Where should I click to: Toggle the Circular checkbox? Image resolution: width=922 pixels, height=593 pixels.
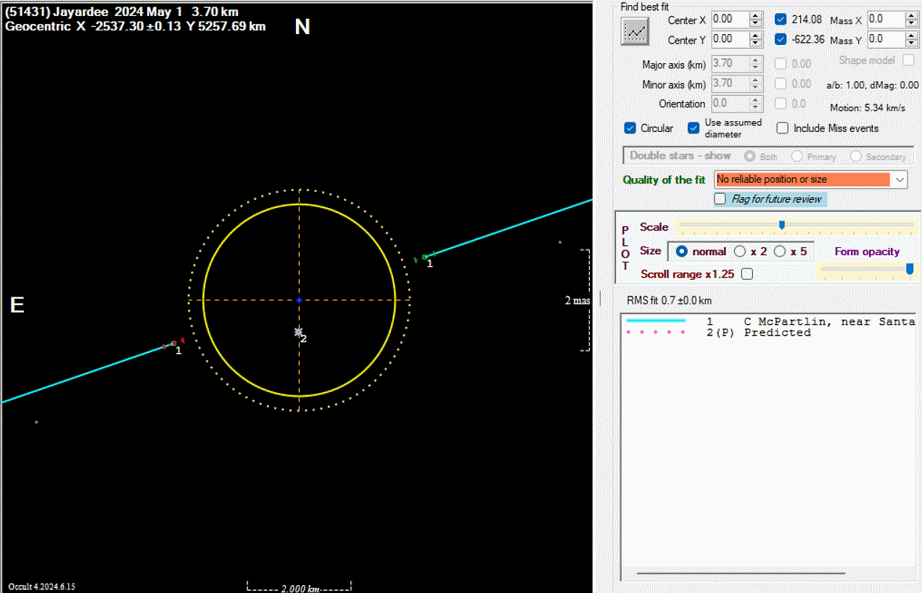tap(630, 128)
